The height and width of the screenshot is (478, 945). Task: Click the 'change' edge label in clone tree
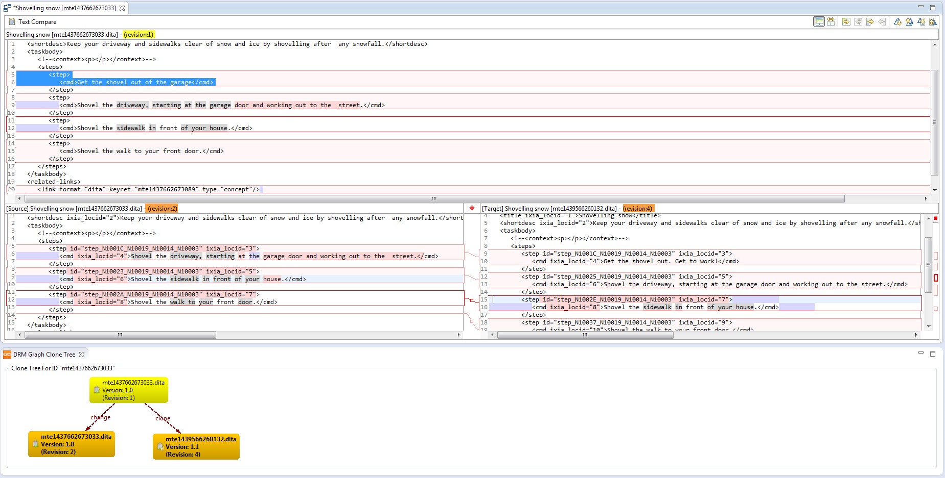pyautogui.click(x=101, y=417)
